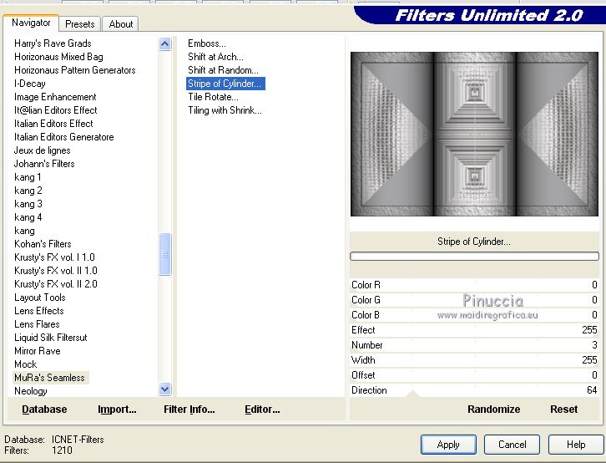
Task: Click the category list scroll-up arrow
Action: tap(165, 44)
